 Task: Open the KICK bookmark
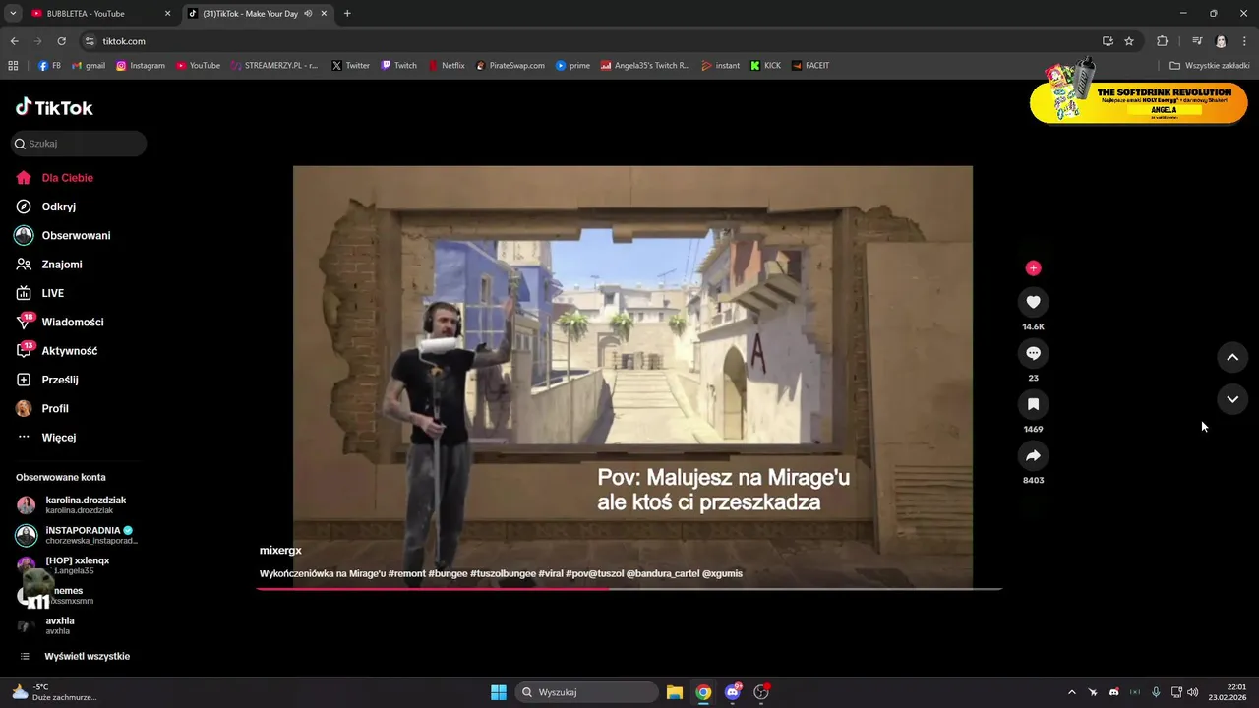coord(765,66)
